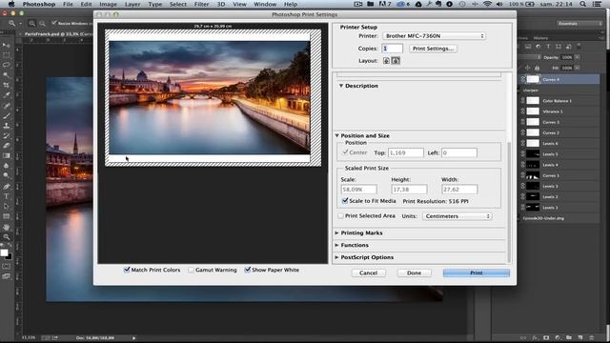
Task: Uncheck Scale to Fit Media
Action: point(345,201)
